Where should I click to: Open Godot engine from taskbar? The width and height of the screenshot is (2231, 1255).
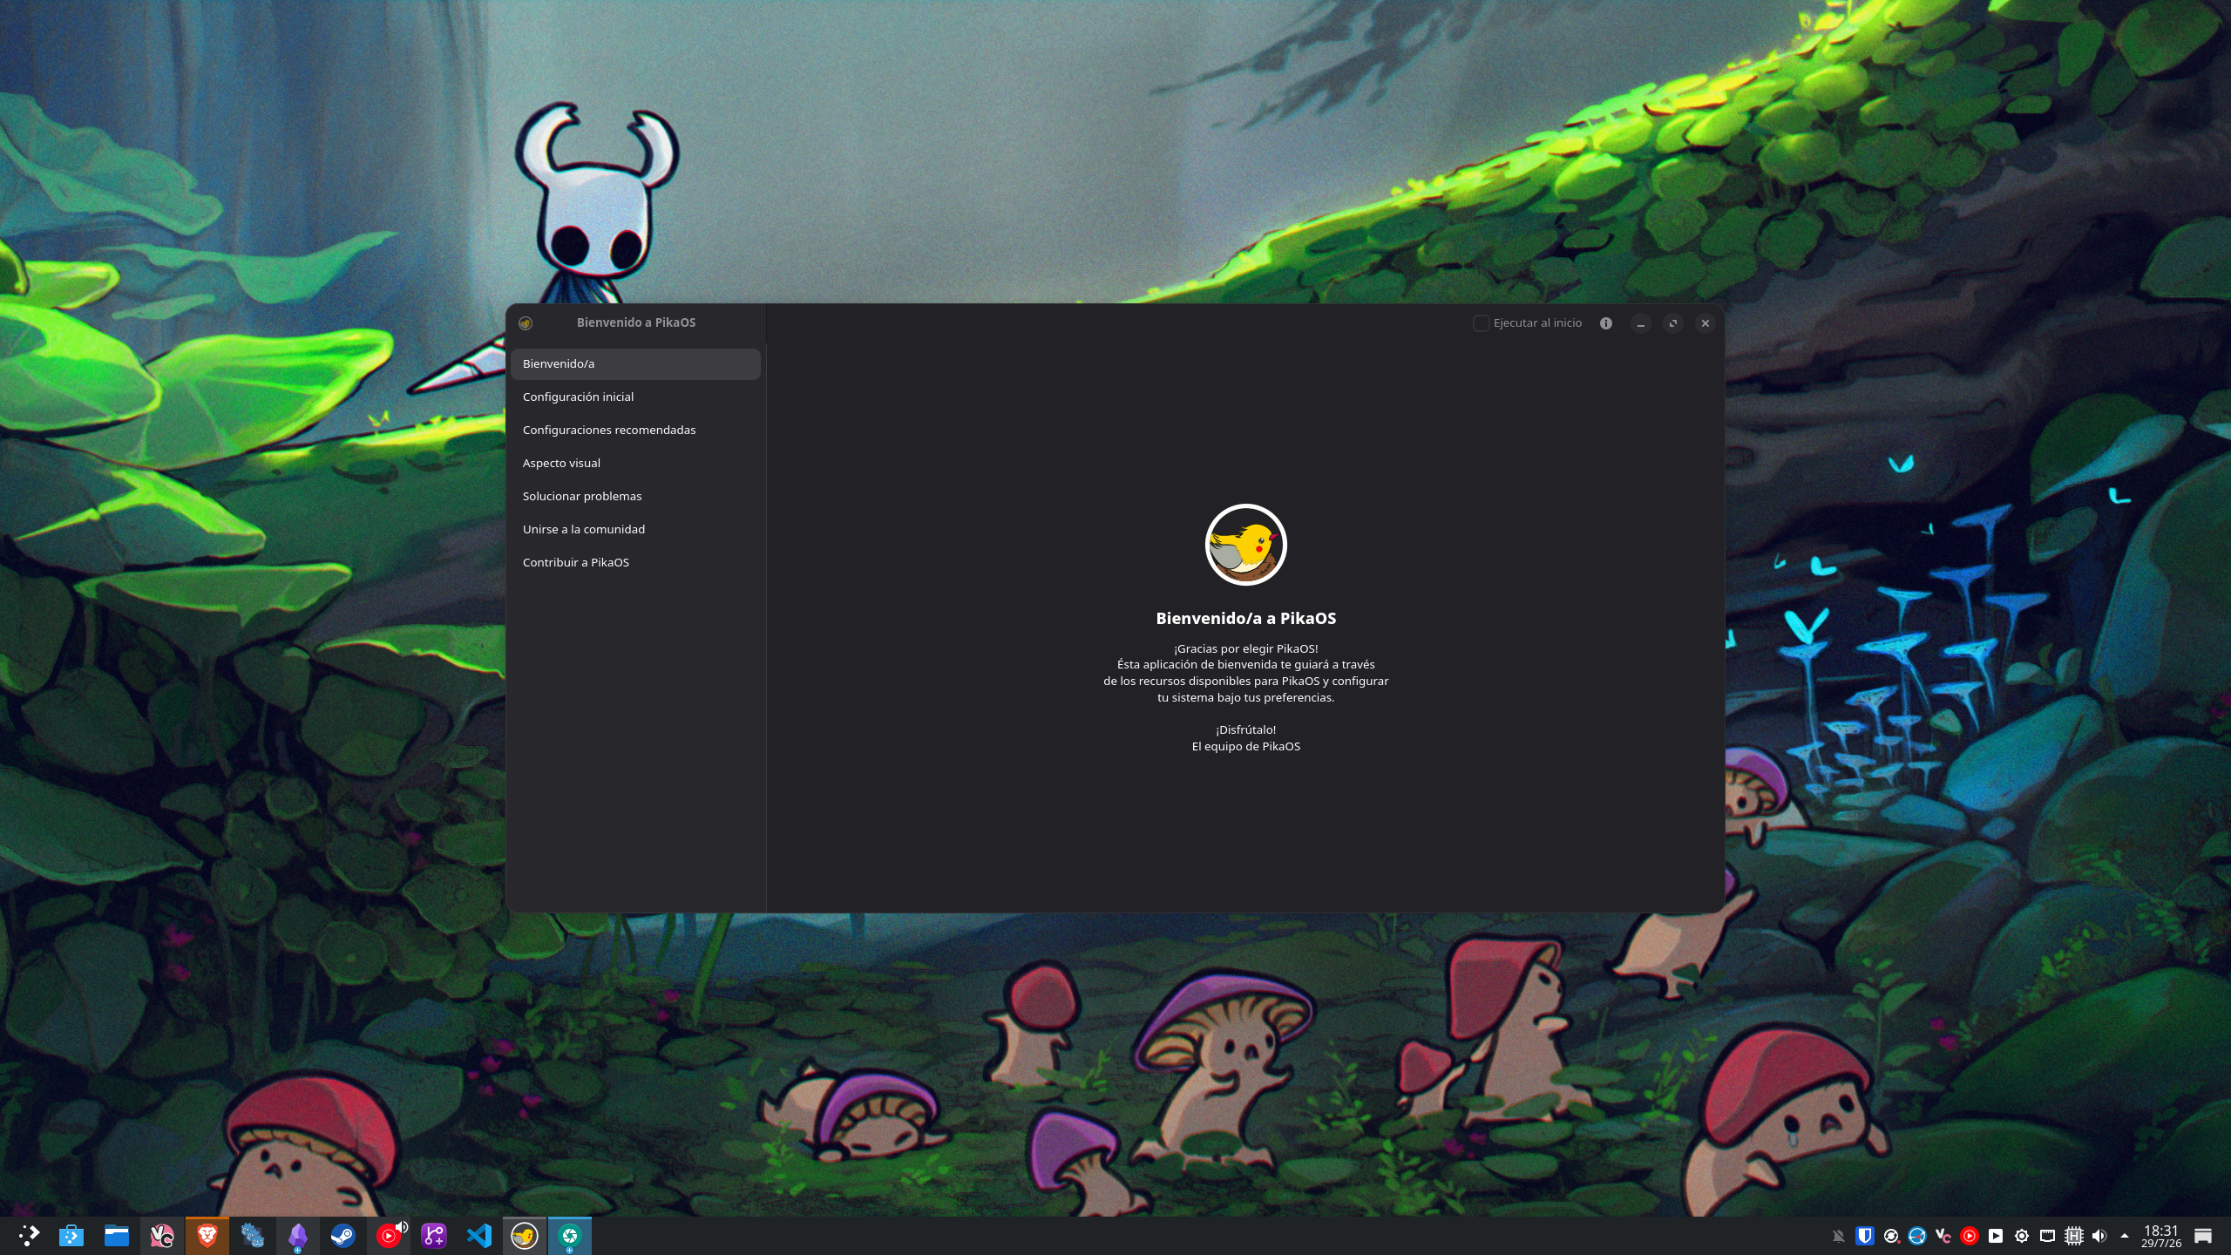(253, 1236)
